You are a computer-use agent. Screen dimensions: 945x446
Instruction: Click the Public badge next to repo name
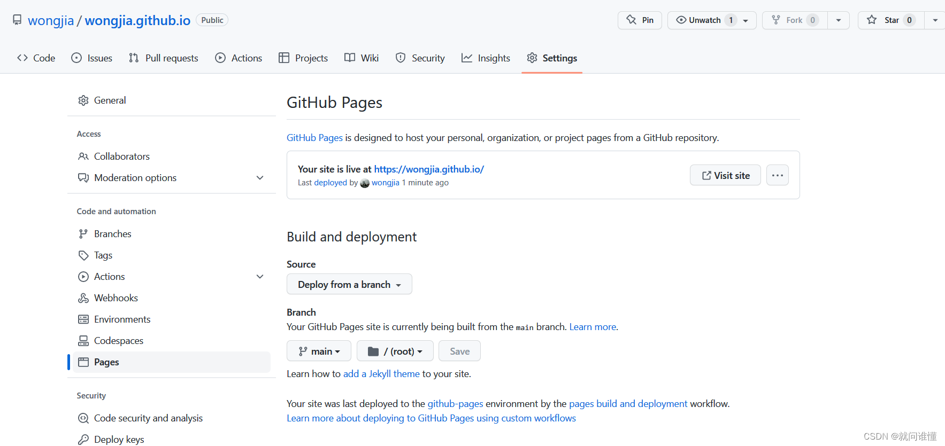(x=212, y=20)
